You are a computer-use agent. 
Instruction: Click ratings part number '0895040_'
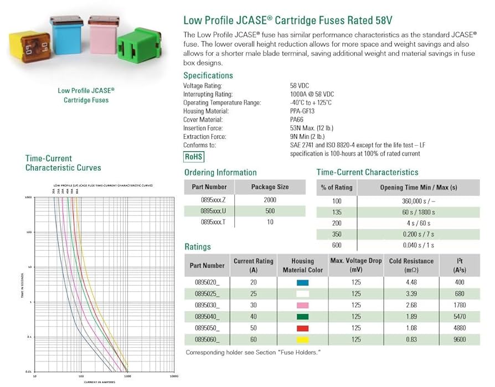207,317
